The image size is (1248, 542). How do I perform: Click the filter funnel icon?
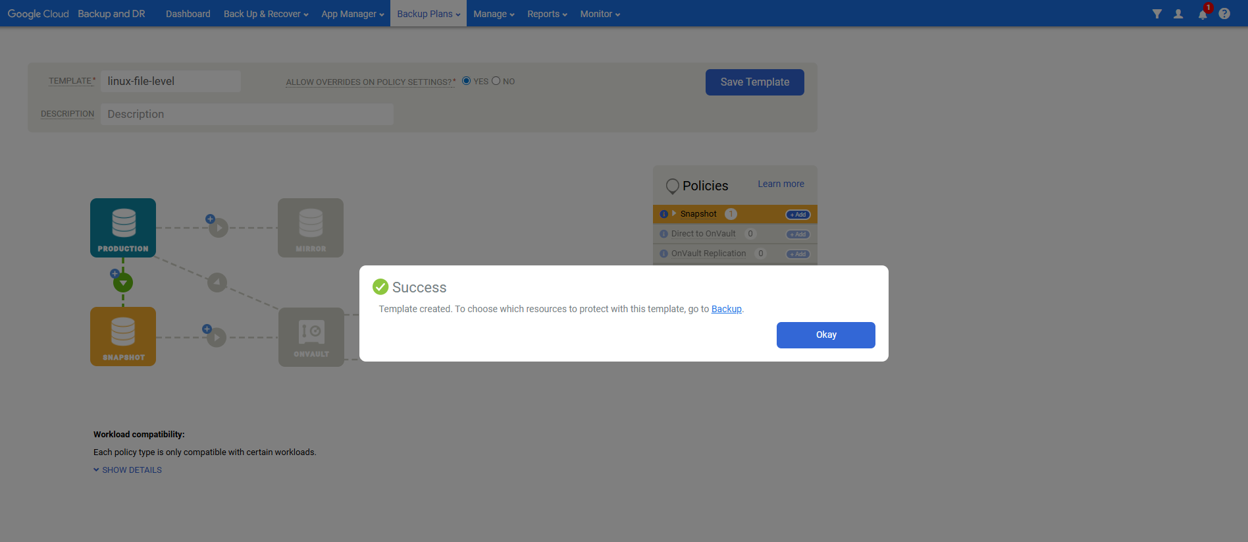tap(1157, 14)
